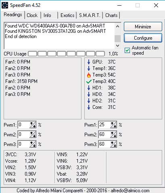165x193 pixels.
Task: Click the Vbat 3,28V reading
Action: point(72,174)
